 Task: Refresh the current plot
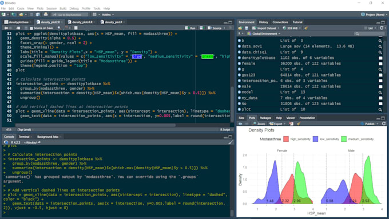pos(384,124)
